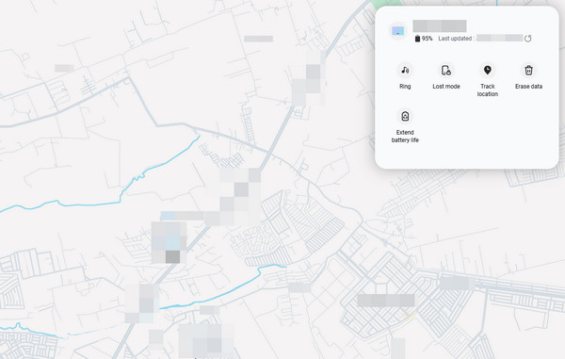Select the Erase data trash icon
Screen dimensions: 565x359
[x=528, y=71]
